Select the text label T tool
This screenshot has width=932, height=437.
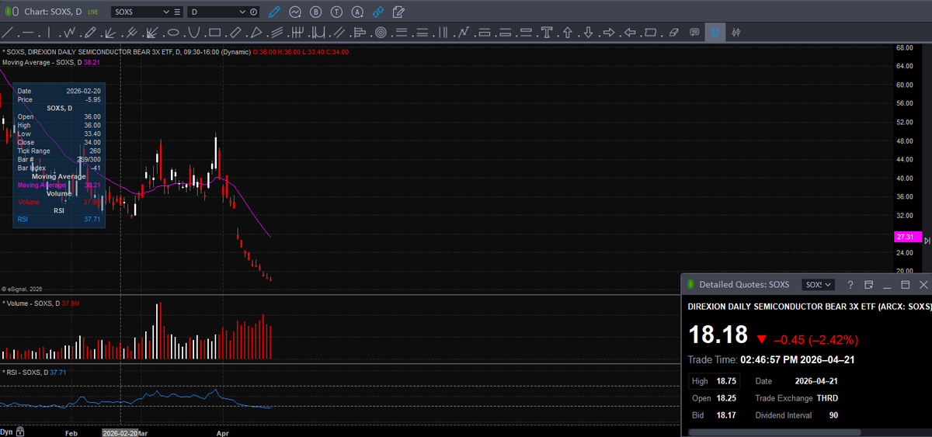pos(547,33)
